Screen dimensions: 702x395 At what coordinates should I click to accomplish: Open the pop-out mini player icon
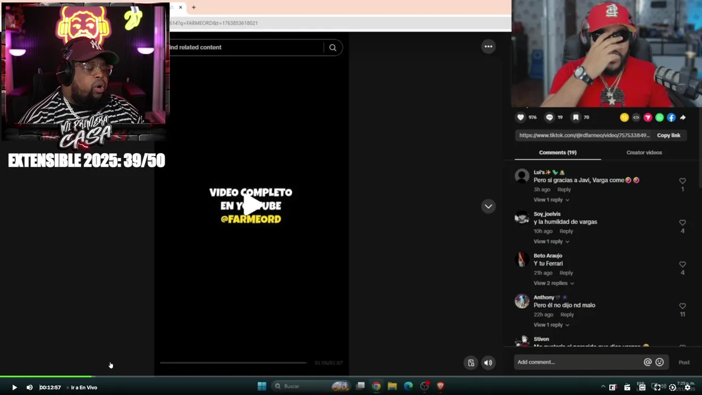pos(613,387)
